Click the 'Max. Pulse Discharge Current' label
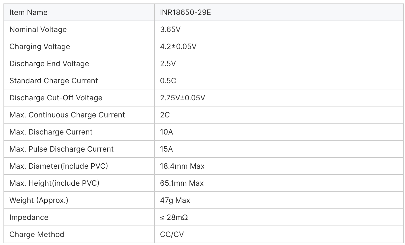 tap(61, 149)
